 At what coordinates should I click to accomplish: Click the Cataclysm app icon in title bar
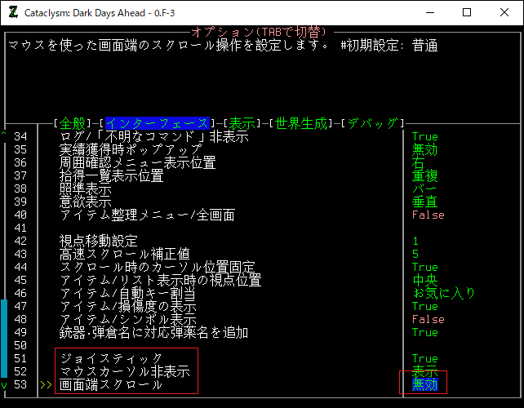12,12
